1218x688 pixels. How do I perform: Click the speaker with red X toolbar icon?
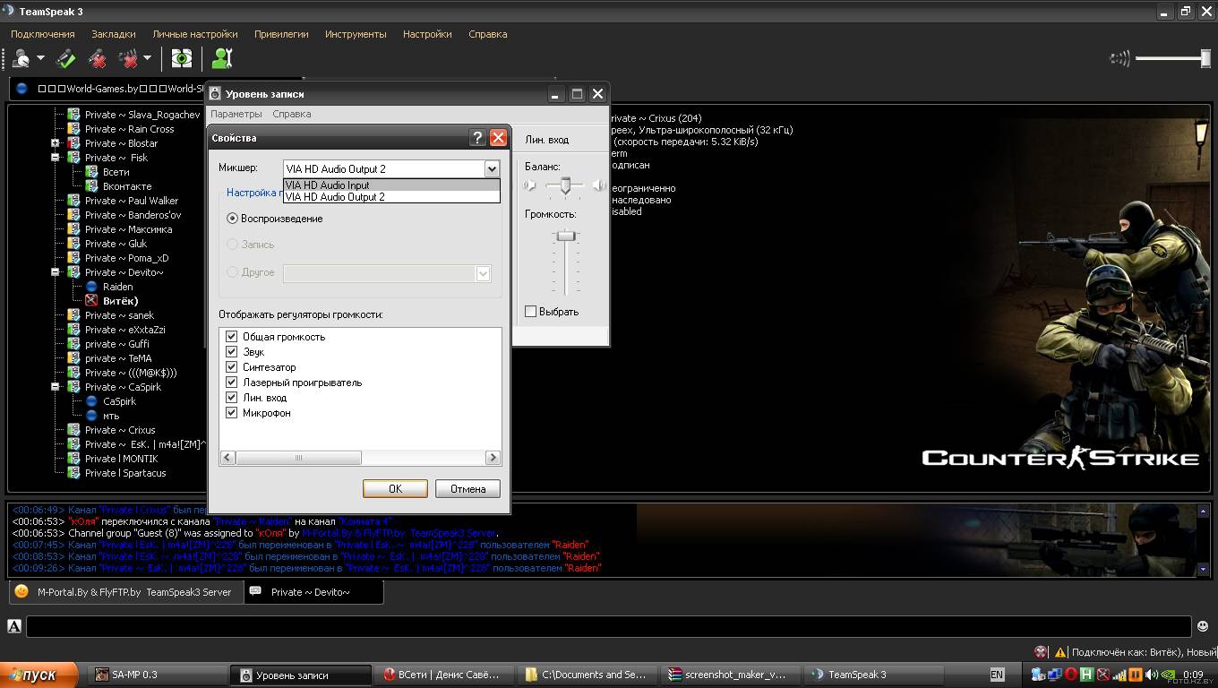coord(128,59)
